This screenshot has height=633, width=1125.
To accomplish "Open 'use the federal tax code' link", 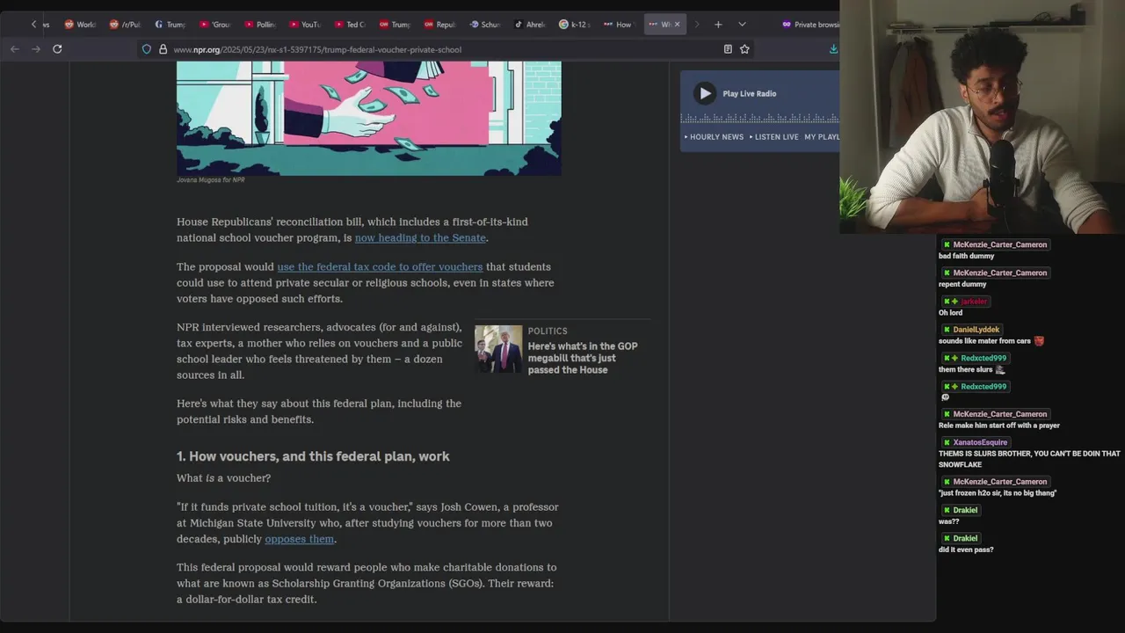I will point(380,266).
